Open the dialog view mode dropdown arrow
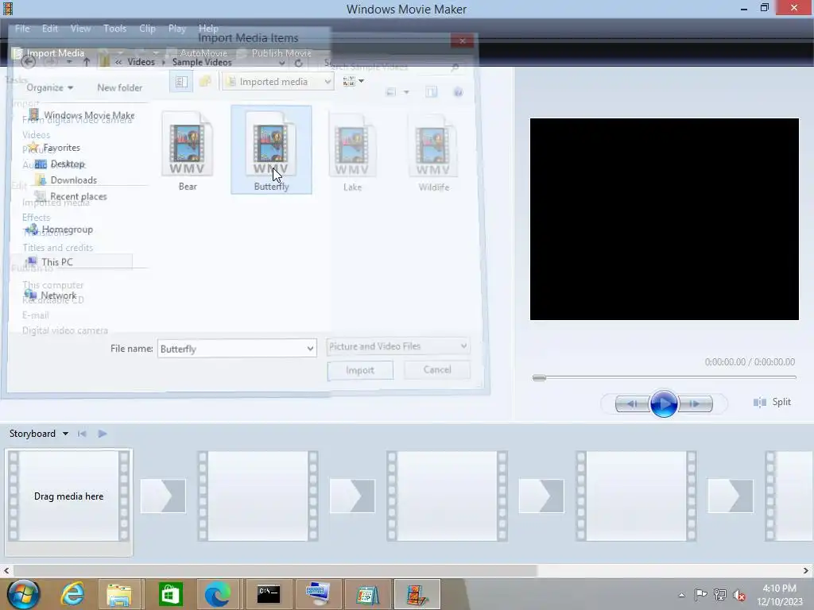Viewport: 814px width, 610px height. click(x=406, y=92)
